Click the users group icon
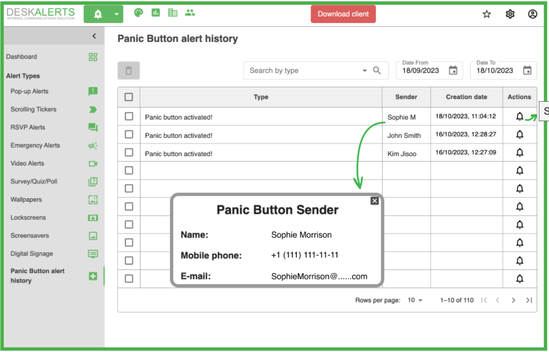Screen dimensions: 549x352 pos(190,13)
